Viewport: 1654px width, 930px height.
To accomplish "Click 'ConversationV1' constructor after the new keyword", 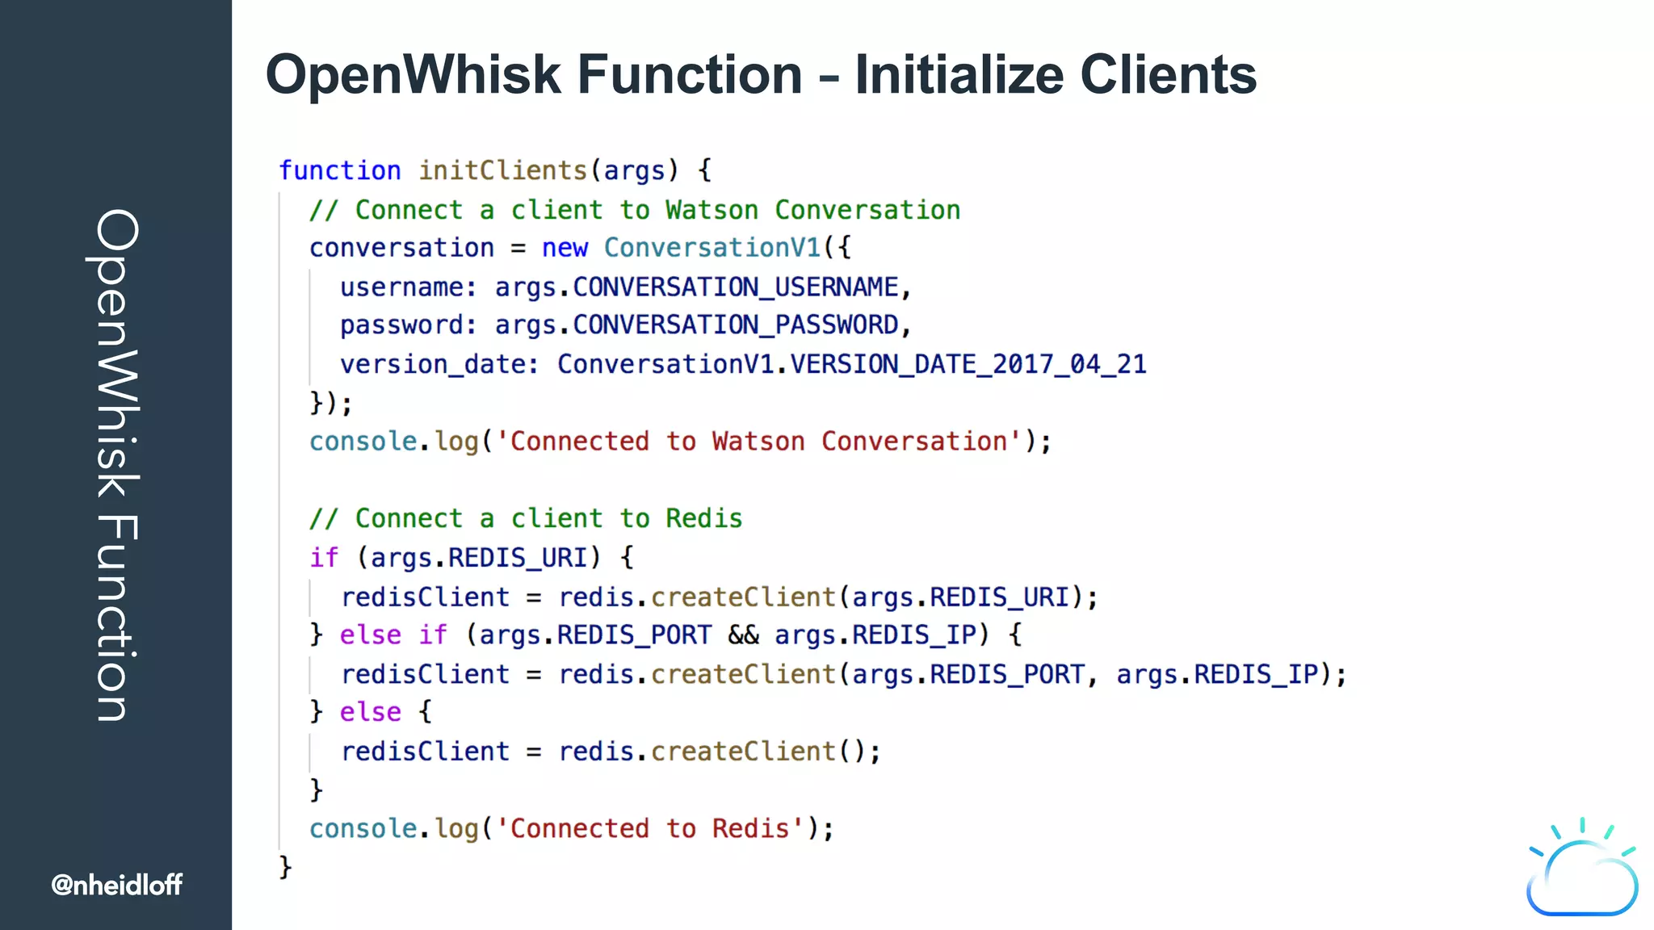I will point(712,248).
